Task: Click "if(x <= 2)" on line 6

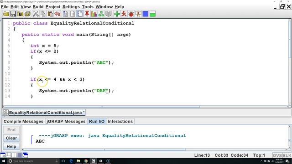Action: click(45, 51)
